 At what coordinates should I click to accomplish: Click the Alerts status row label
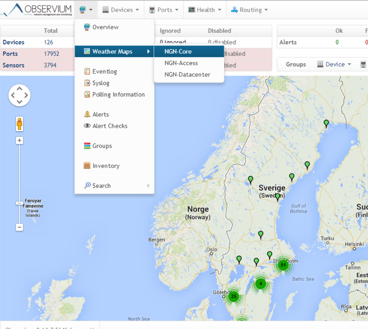[288, 42]
